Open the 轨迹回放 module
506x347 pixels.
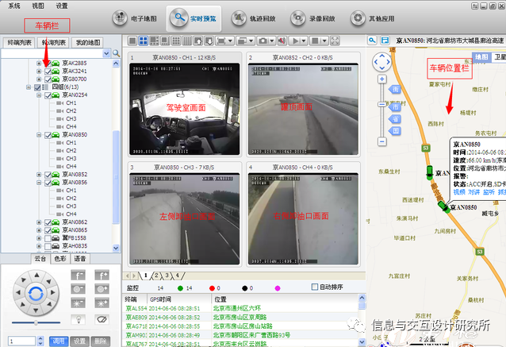(x=253, y=18)
